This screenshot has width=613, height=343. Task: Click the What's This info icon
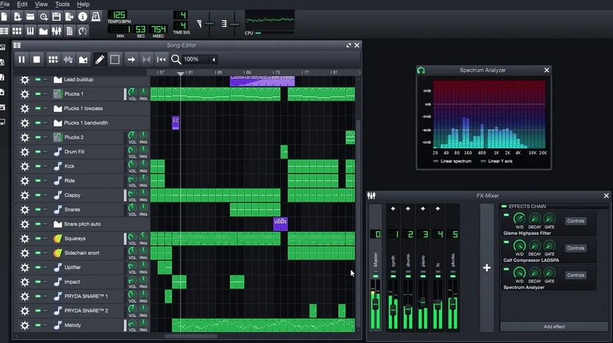click(x=82, y=17)
